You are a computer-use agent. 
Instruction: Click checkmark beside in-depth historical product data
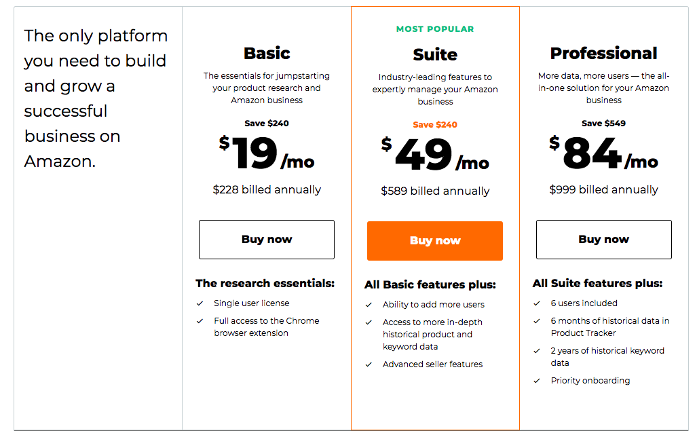369,322
